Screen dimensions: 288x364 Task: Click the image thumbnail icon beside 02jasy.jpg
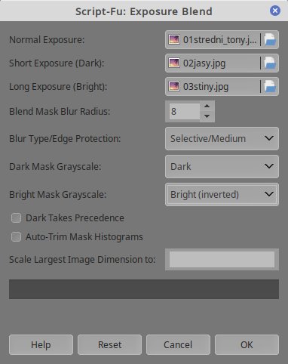click(174, 63)
